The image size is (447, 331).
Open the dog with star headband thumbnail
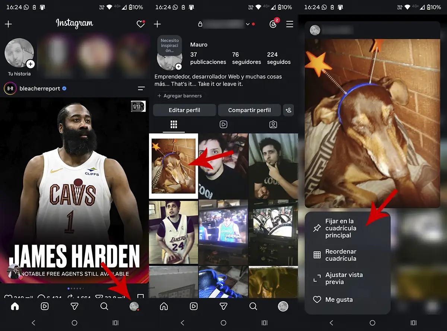[x=173, y=166]
